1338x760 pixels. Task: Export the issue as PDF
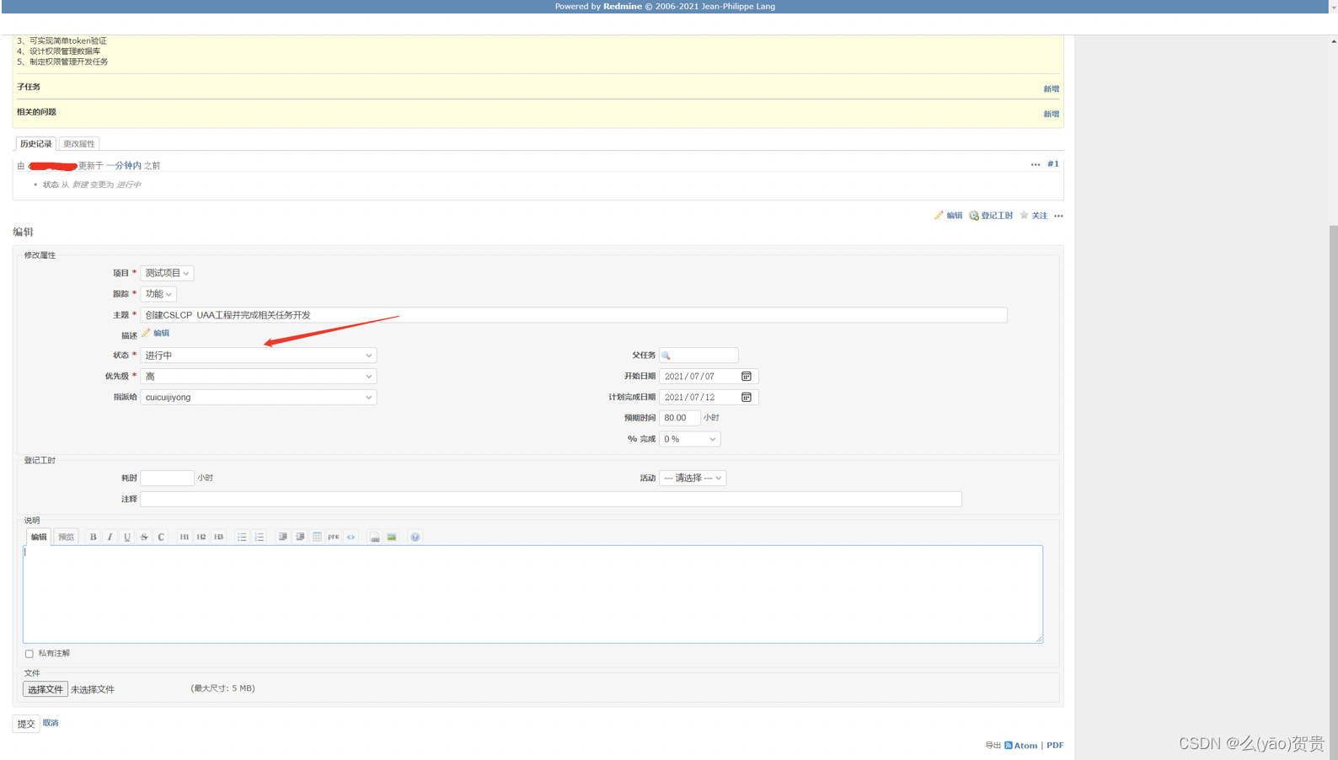point(1055,746)
